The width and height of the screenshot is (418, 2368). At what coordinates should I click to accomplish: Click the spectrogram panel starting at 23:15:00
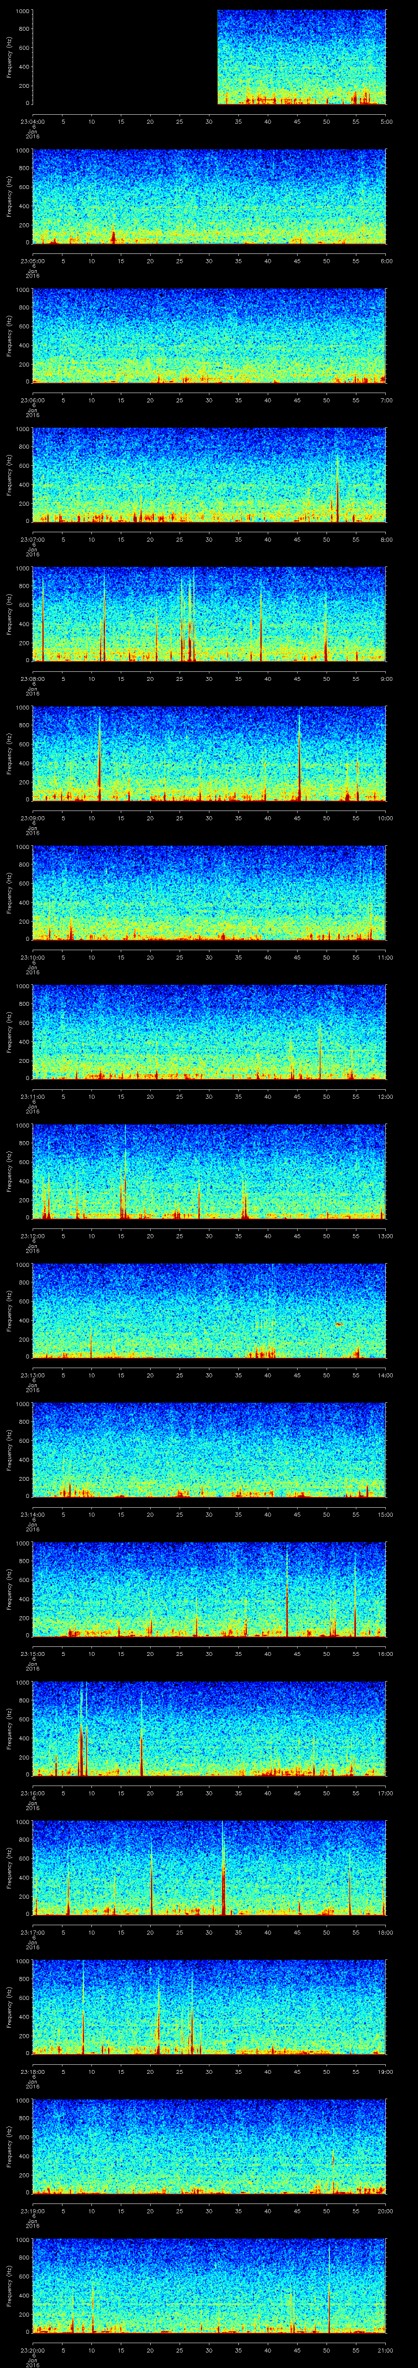tap(209, 1589)
